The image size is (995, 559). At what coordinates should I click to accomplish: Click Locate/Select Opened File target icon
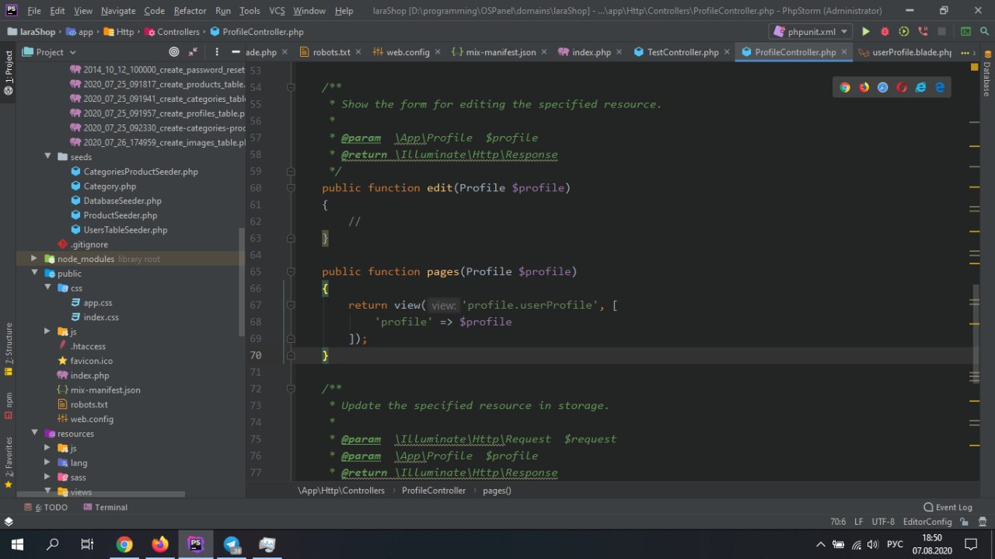tap(174, 52)
